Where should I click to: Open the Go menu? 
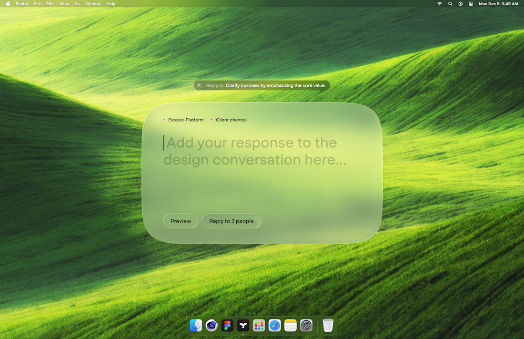[77, 4]
